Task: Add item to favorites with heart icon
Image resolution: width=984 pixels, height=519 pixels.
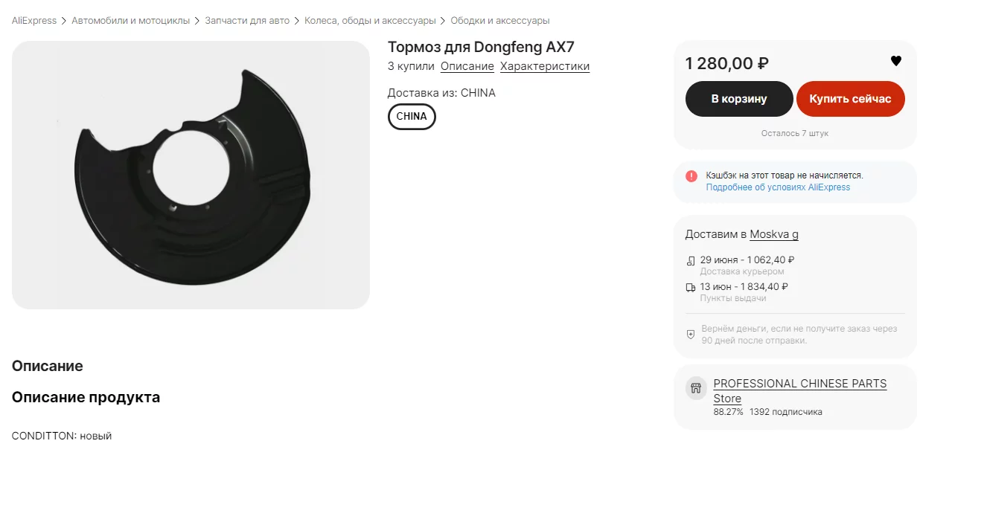Action: pos(896,61)
